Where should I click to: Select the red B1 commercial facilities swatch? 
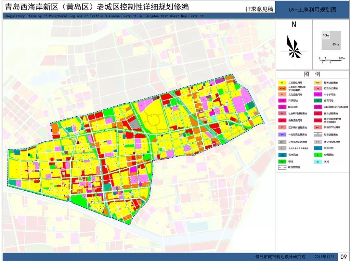pyautogui.click(x=318, y=113)
